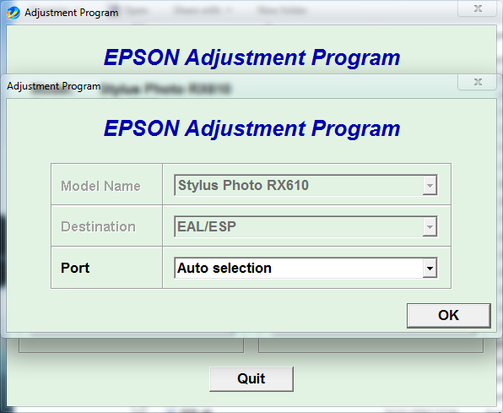Screen dimensions: 503x413
Task: Click the OK button in the dialog
Action: (x=448, y=315)
